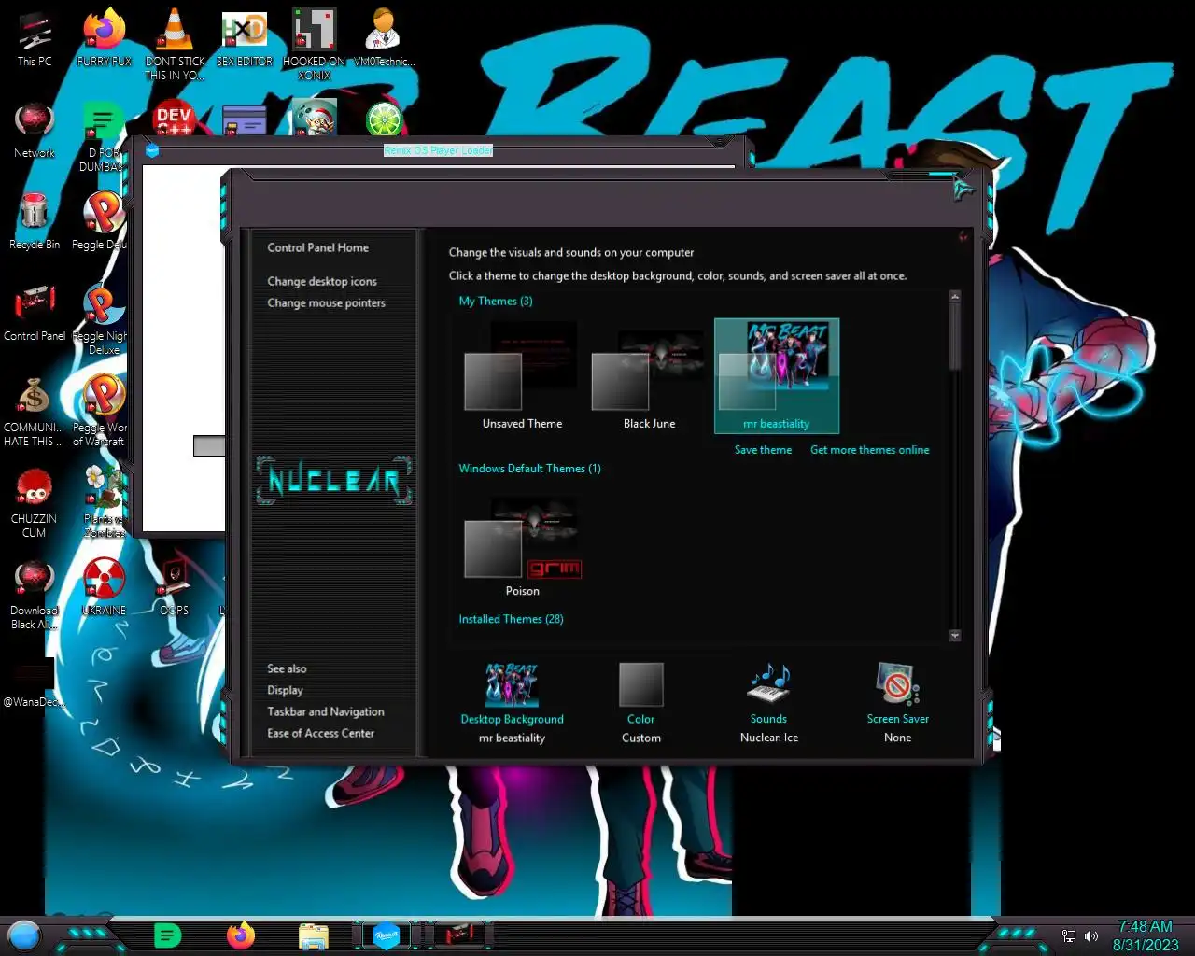Click Remix OS Player window cube icon
This screenshot has width=1195, height=956.
[x=152, y=150]
